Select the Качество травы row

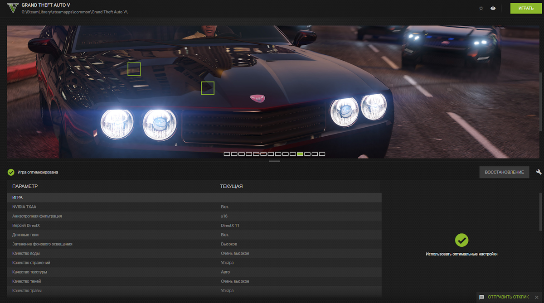tap(194, 290)
